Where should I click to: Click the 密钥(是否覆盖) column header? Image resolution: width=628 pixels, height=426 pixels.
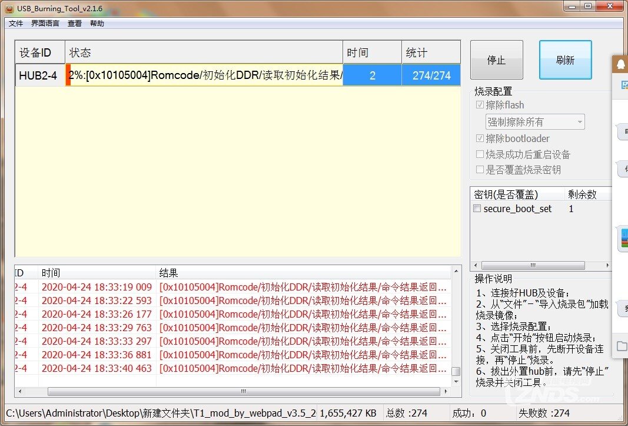pos(518,194)
